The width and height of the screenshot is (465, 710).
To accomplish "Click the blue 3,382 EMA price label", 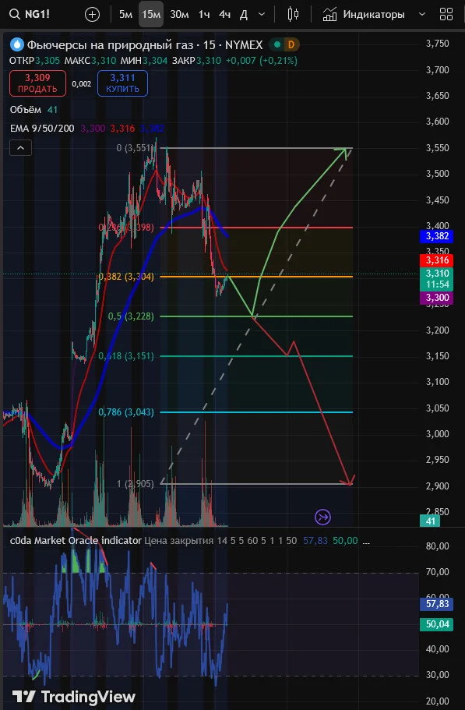I will click(437, 236).
